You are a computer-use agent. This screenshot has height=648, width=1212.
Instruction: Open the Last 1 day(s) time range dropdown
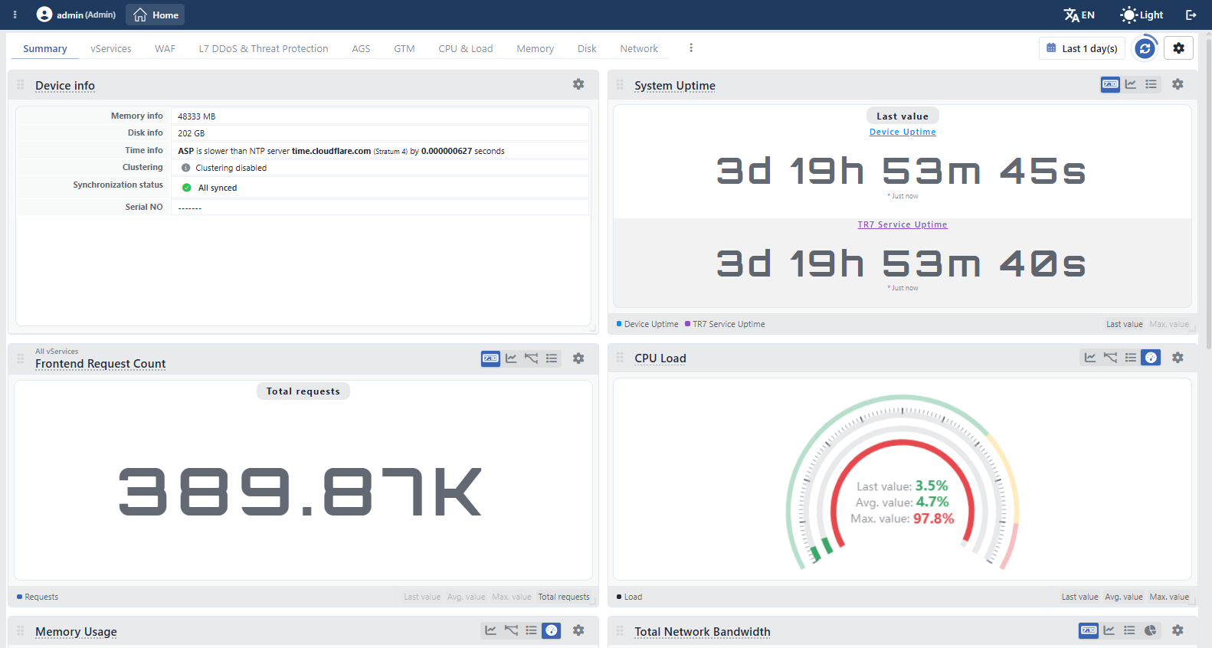tap(1082, 48)
